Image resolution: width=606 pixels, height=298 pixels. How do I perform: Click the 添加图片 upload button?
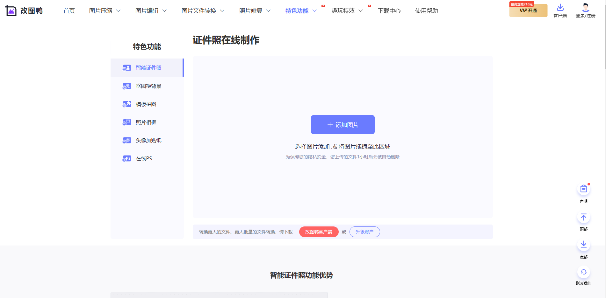[x=343, y=125]
